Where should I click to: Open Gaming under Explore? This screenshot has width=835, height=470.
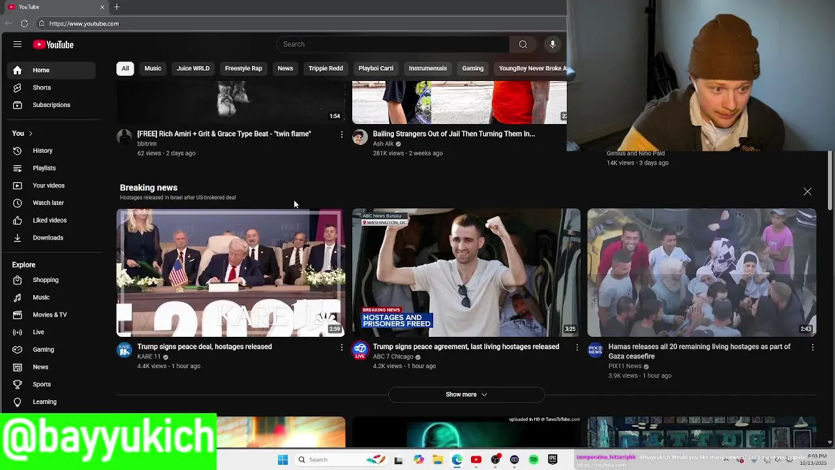pyautogui.click(x=53, y=350)
